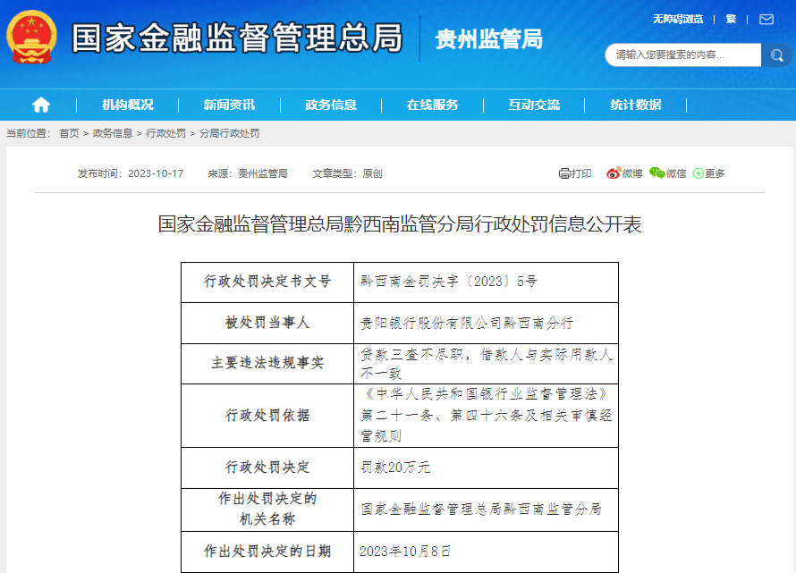Open the 新闻资讯 menu

(229, 105)
